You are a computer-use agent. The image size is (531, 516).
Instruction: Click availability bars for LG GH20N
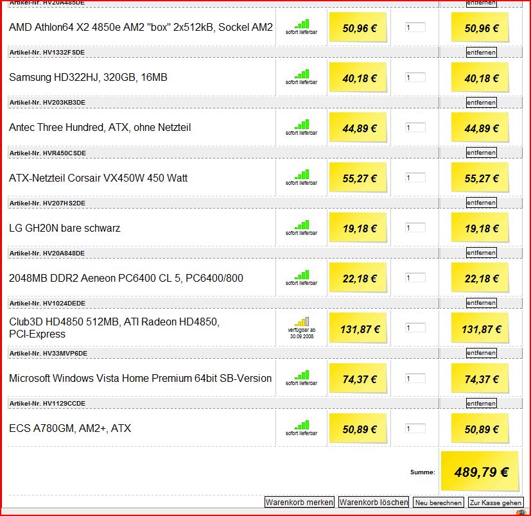[302, 225]
